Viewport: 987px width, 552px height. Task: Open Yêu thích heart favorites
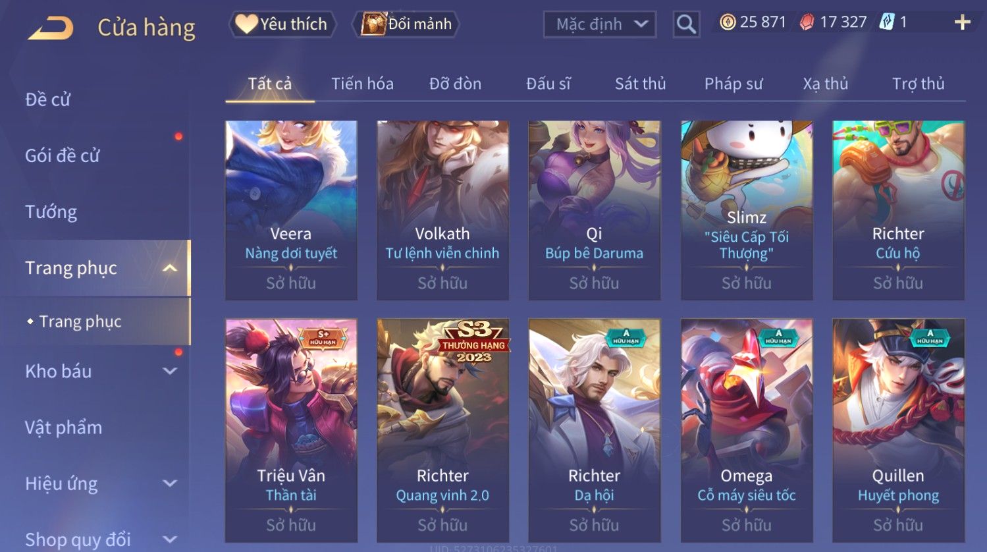click(x=282, y=24)
